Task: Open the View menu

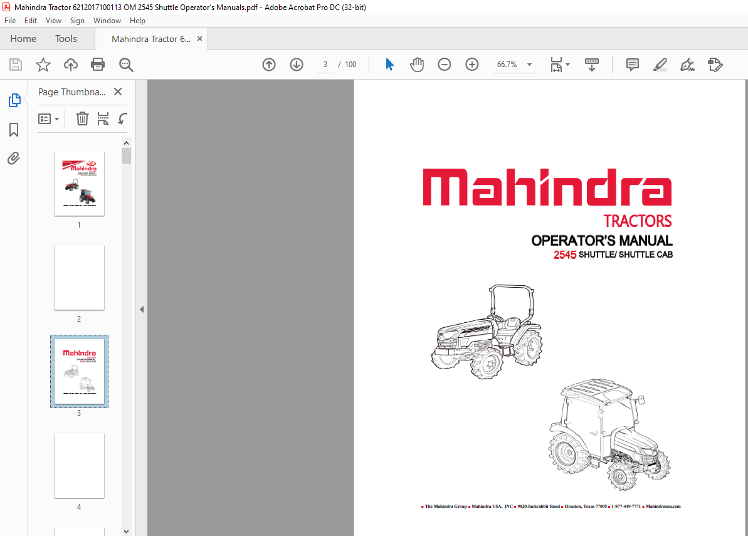Action: point(53,21)
